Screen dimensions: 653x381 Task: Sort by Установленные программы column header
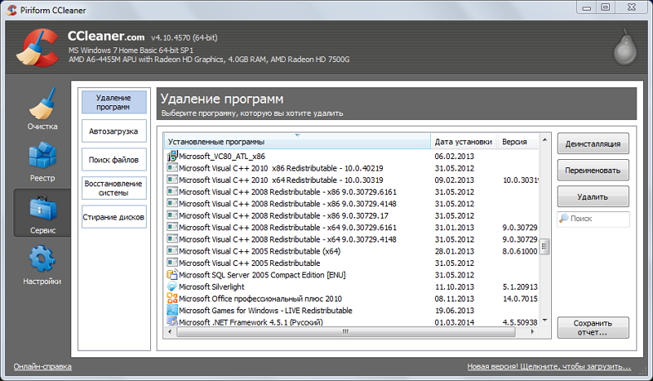point(297,142)
